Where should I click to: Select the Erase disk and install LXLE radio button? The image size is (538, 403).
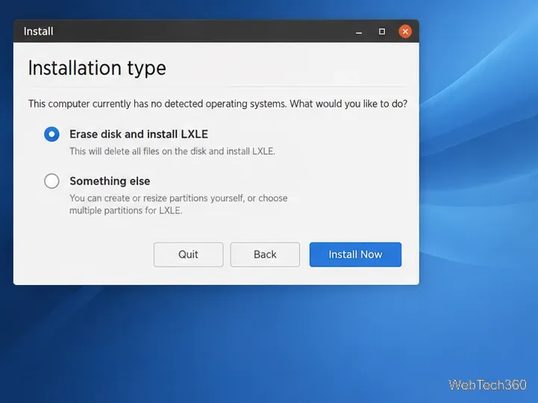click(51, 134)
